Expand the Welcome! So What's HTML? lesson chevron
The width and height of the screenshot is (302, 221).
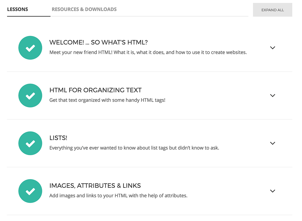coord(272,48)
